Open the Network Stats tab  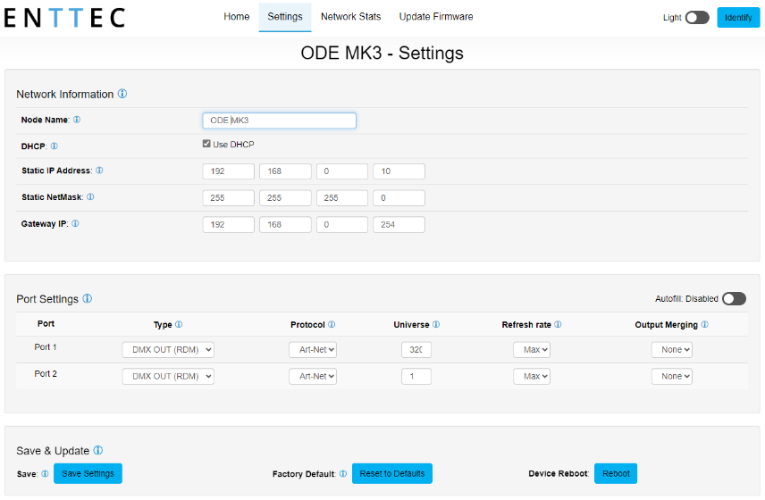point(351,17)
